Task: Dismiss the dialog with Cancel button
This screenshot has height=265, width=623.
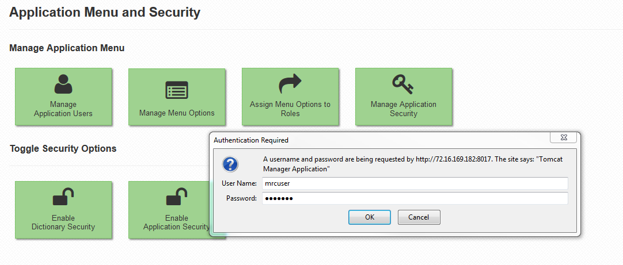Action: (419, 217)
